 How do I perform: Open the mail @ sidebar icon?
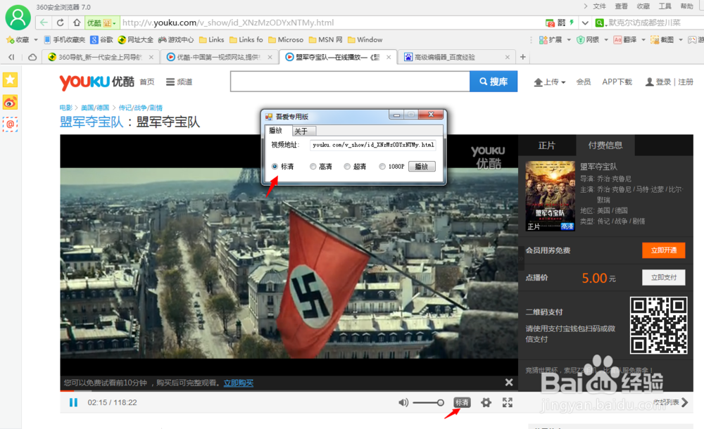[x=10, y=124]
